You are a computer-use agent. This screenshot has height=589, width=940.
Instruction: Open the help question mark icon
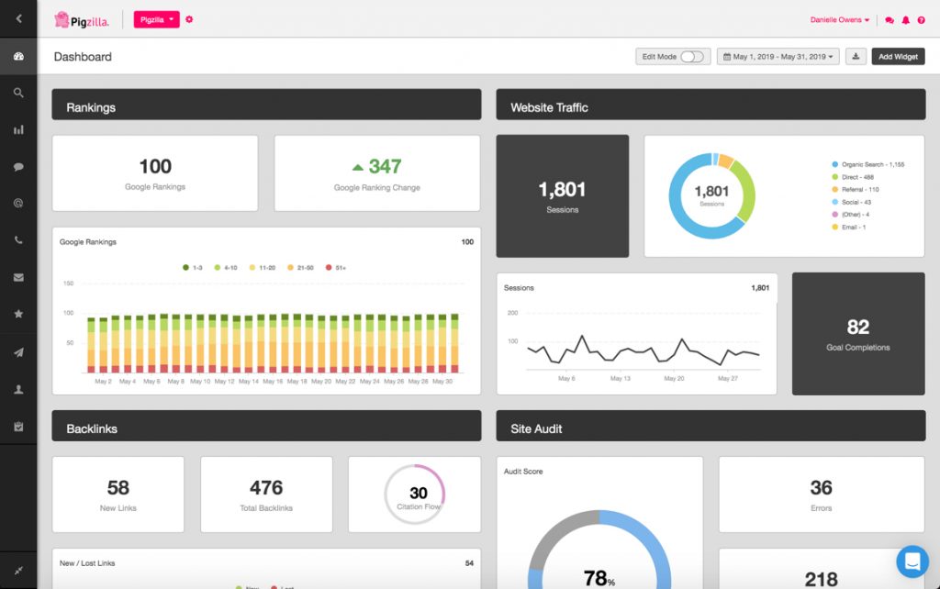pyautogui.click(x=922, y=20)
